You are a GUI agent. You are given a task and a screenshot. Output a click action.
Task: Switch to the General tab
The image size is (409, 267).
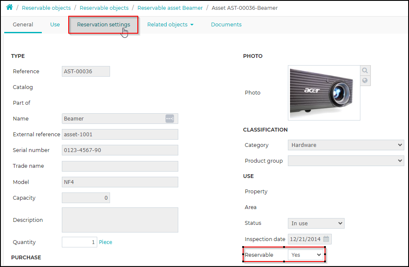point(23,25)
